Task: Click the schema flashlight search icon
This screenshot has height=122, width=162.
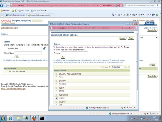Action: pyautogui.click(x=44, y=48)
